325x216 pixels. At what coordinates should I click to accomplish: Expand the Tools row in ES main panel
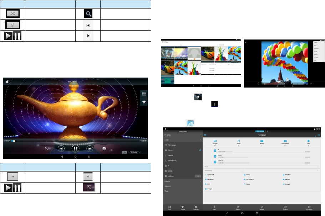pos(261,167)
